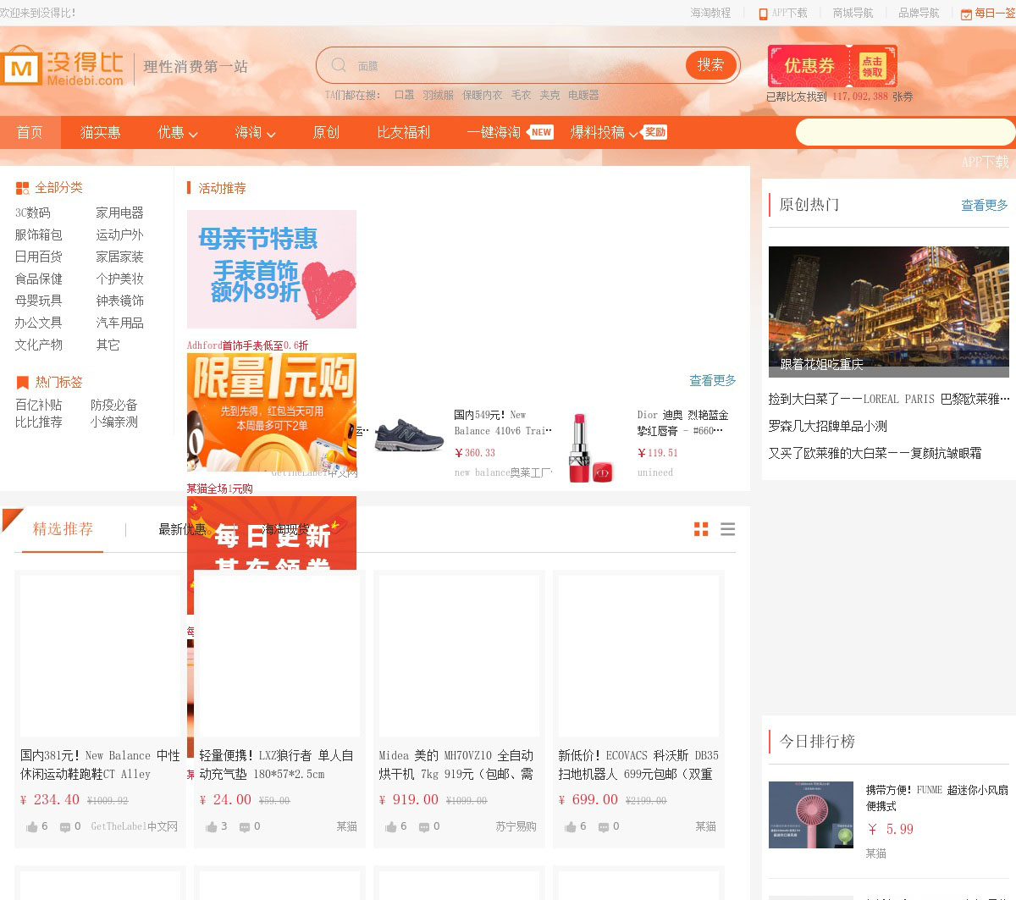Expand the 爆料投稿 dropdown menu
The image size is (1016, 900).
click(604, 133)
